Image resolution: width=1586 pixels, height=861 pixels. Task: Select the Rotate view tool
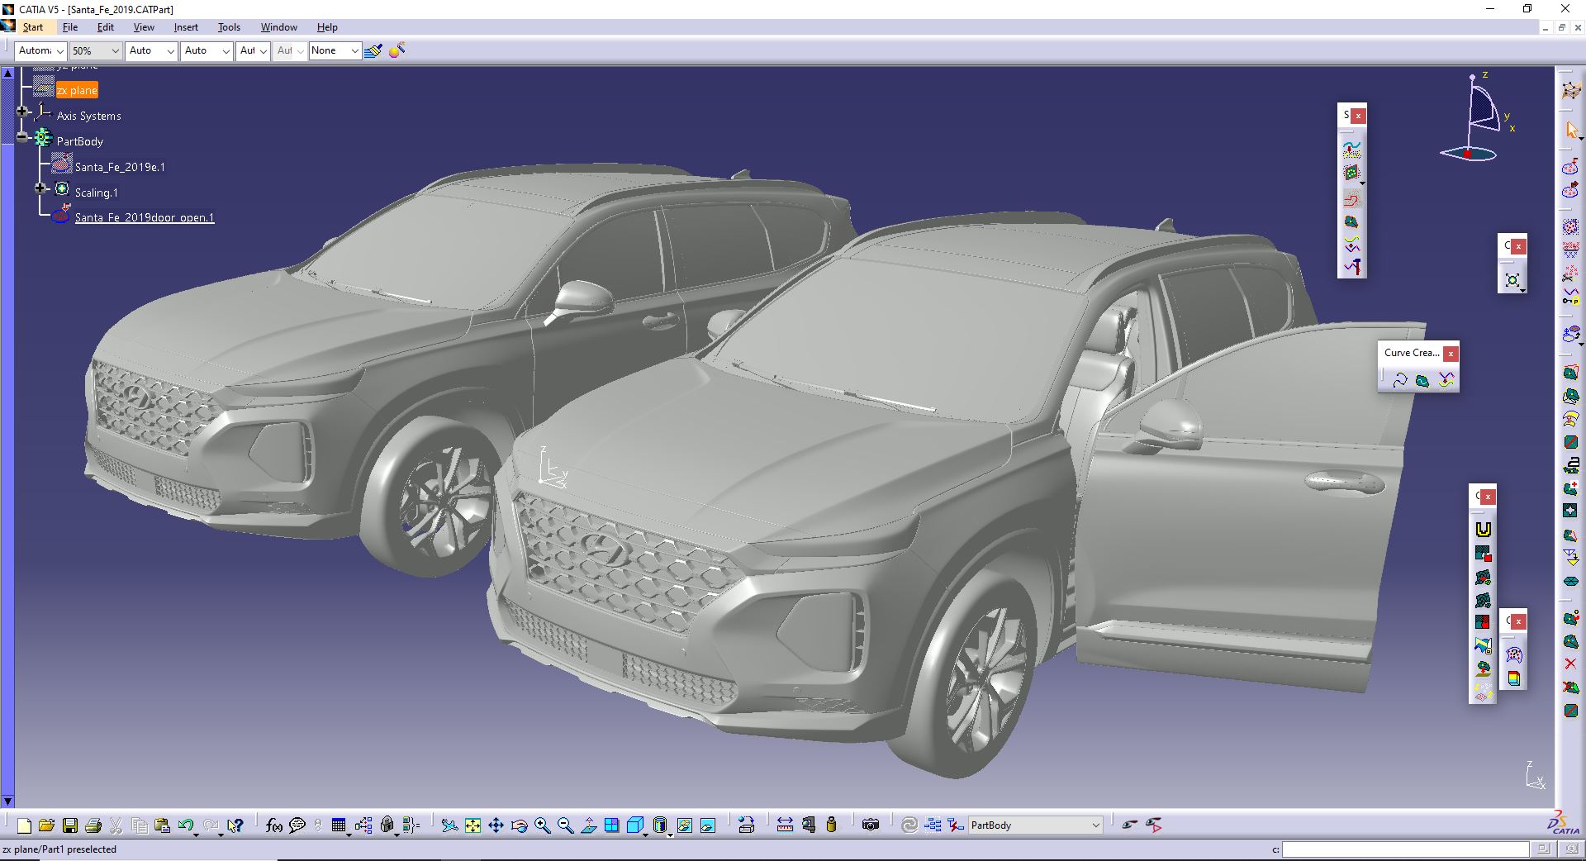tap(519, 825)
